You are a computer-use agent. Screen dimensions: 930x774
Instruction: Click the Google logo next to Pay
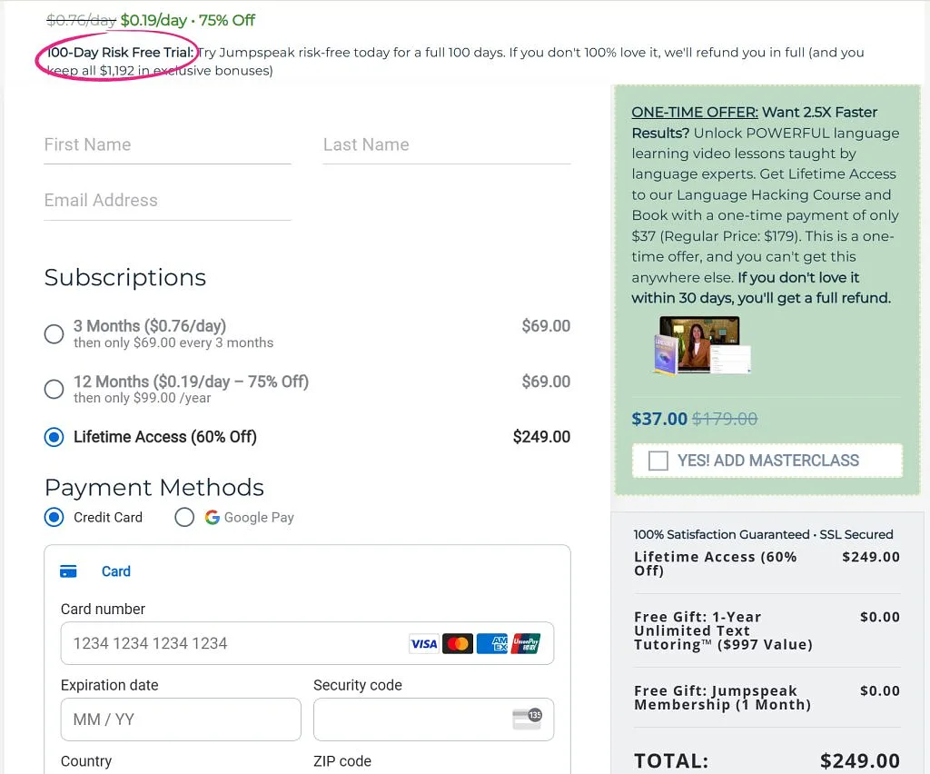pos(213,517)
